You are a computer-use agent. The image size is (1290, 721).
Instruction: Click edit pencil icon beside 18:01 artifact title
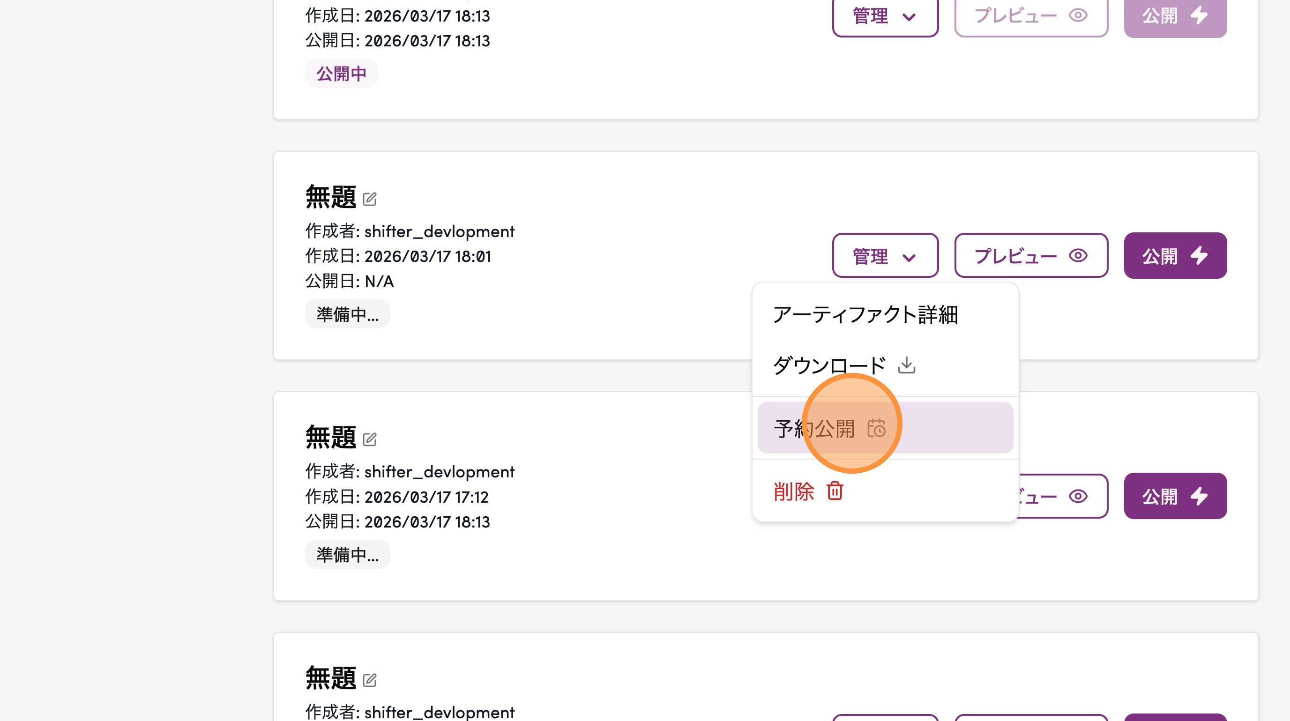(370, 199)
